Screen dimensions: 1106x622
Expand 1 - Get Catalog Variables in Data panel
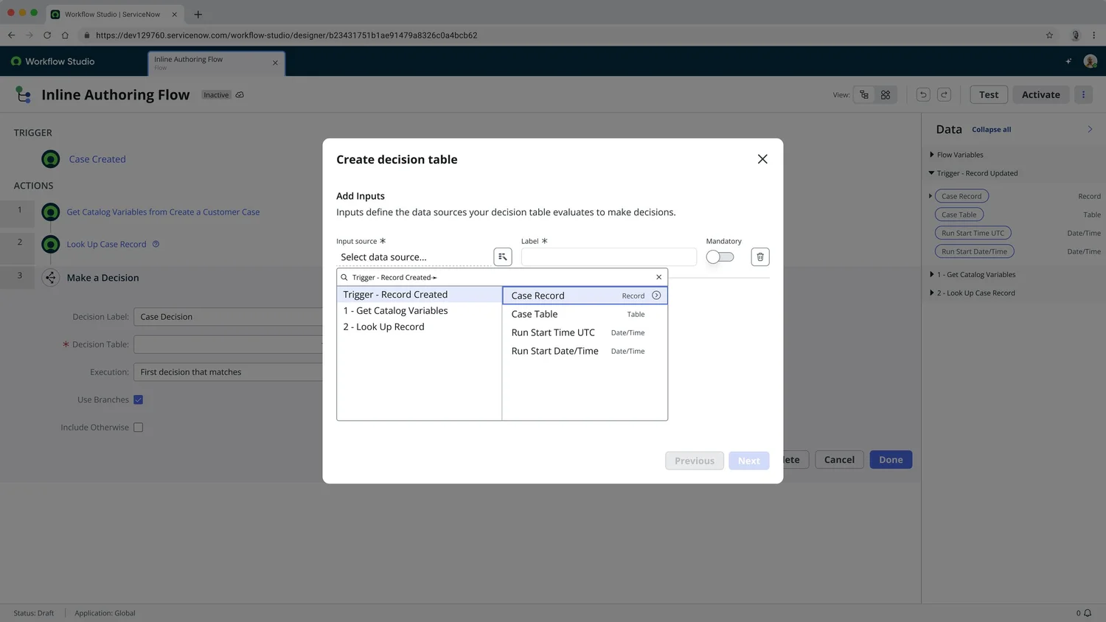tap(931, 274)
